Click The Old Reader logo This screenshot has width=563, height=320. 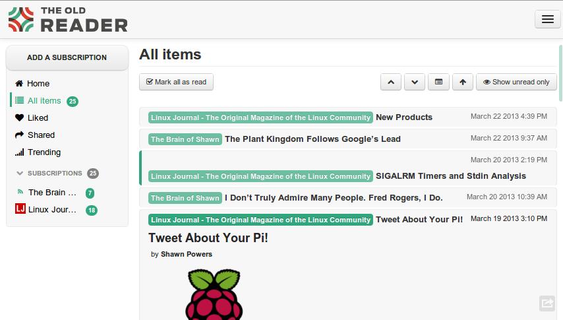[68, 20]
